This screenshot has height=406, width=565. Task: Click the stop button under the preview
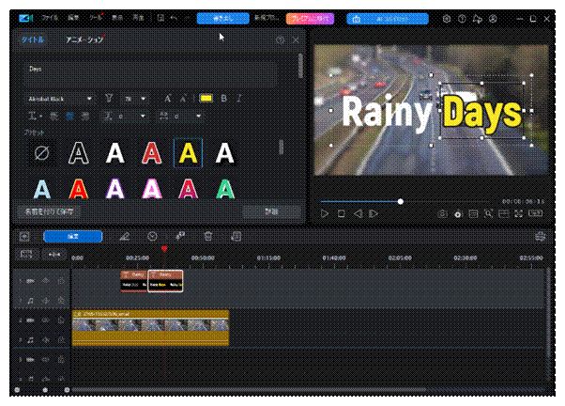coord(341,214)
